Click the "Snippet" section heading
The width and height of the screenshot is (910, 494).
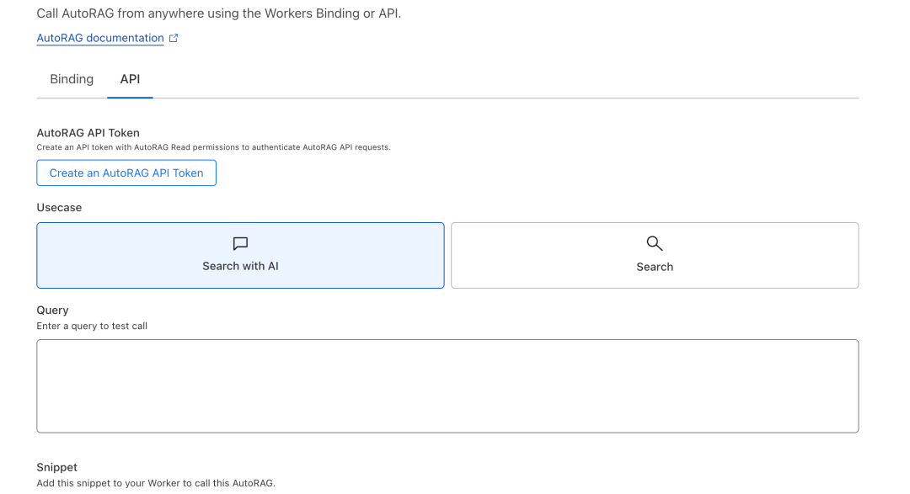tap(56, 467)
